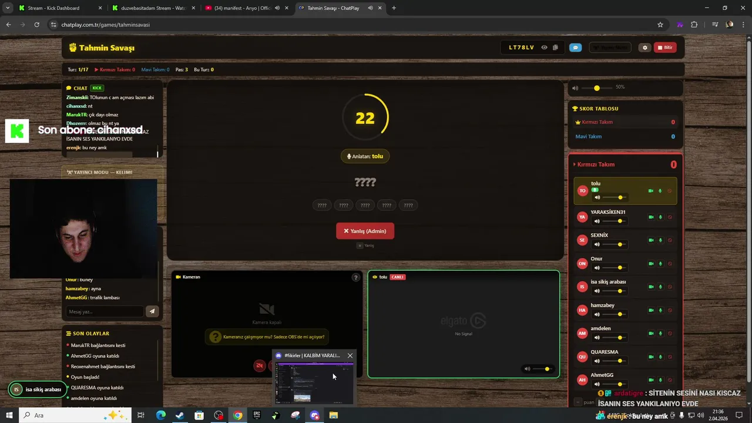Screen dimensions: 752x423
Task: Ban Onur with the red icon
Action: 670,263
